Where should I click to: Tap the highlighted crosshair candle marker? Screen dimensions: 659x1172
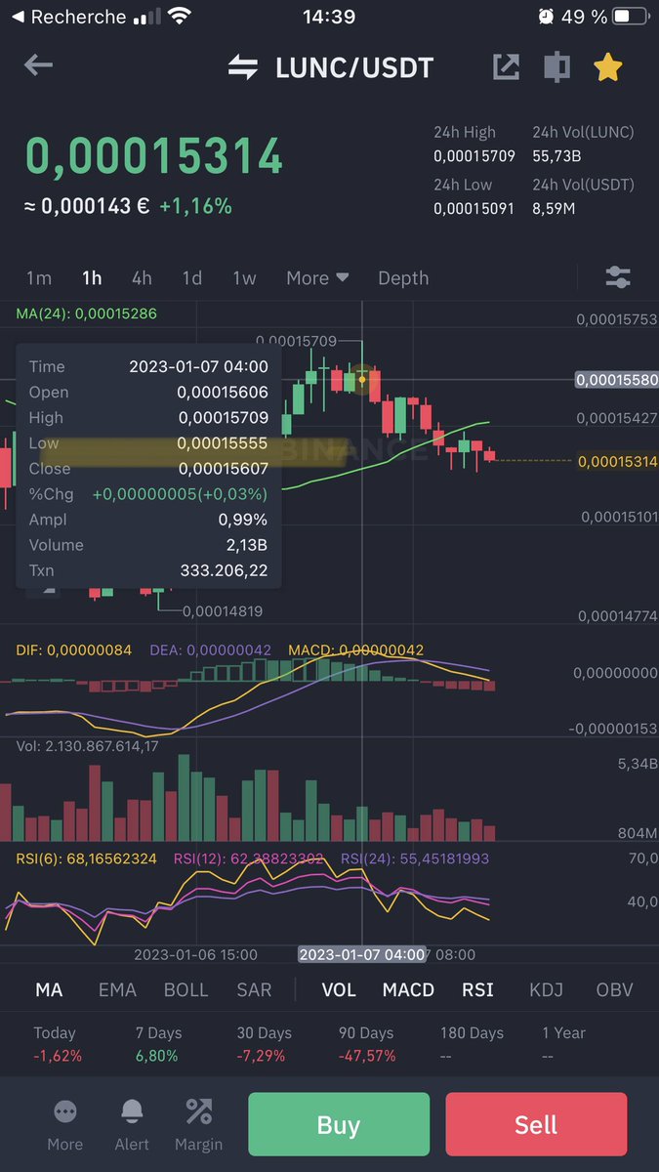coord(362,379)
